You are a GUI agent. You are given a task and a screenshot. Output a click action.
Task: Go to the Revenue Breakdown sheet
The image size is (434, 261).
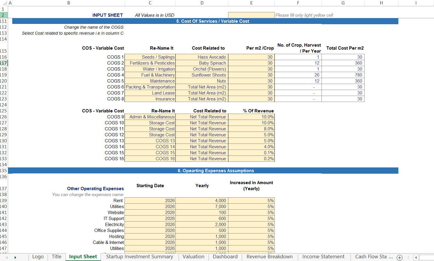pos(269,257)
